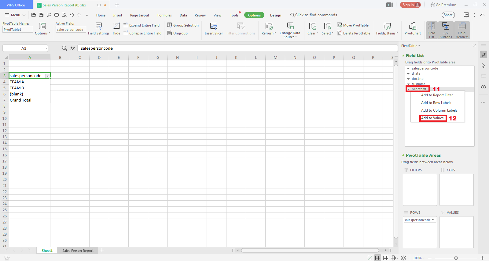Screen dimensions: 489x261
Task: Toggle the +/- Buttons display
Action: 446,30
